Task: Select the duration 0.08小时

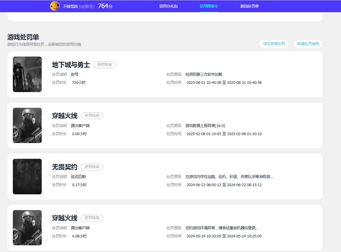Action: click(x=79, y=236)
